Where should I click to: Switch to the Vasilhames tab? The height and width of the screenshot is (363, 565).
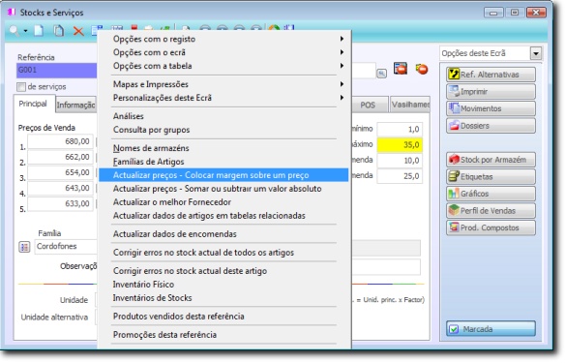tap(410, 105)
